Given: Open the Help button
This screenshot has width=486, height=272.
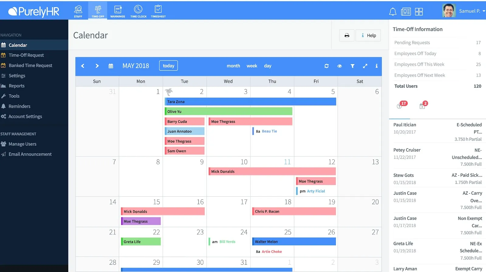Looking at the screenshot, I should [x=368, y=36].
